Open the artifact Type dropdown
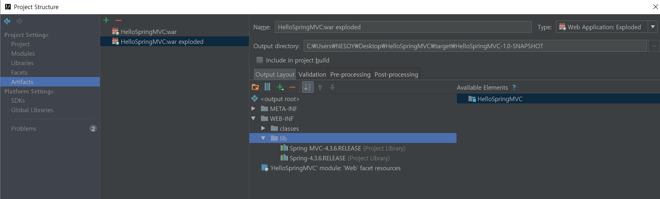Screen dimensions: 660x199 point(653,27)
